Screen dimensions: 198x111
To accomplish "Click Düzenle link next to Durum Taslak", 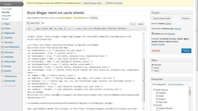I will pos(168,23).
